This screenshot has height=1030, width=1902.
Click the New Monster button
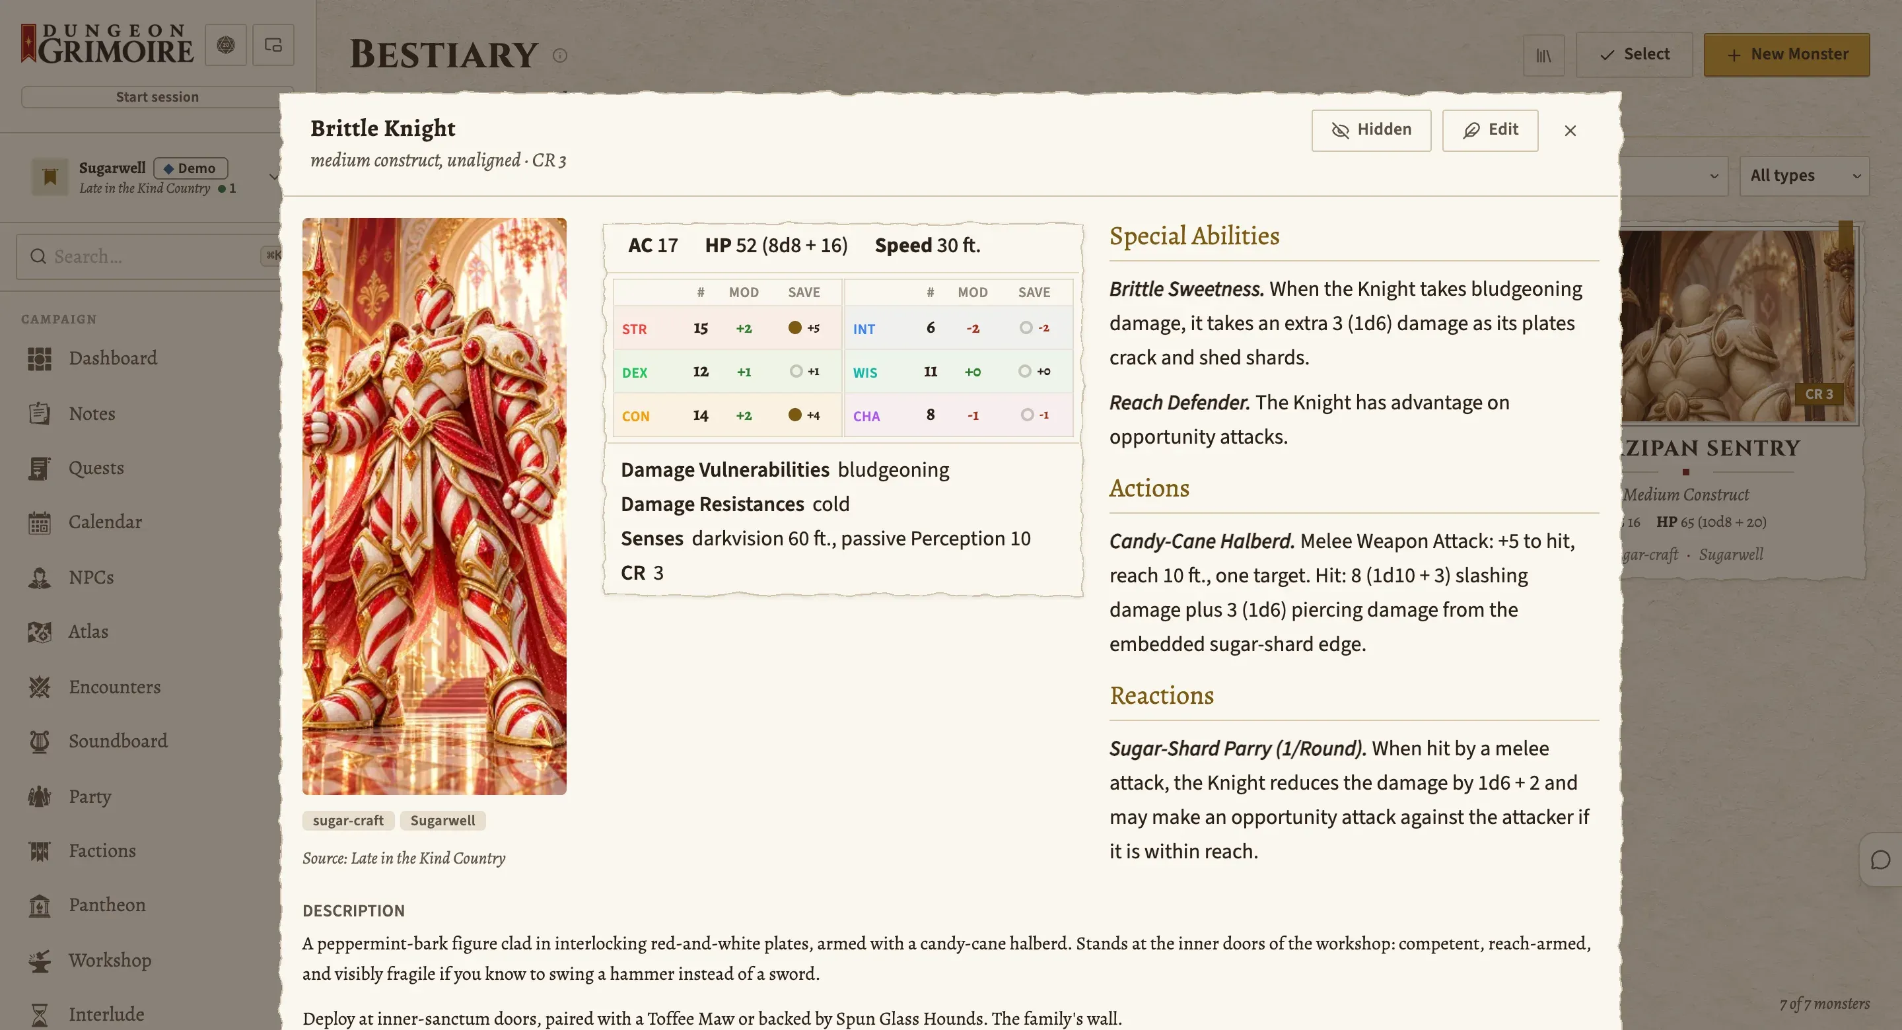coord(1787,55)
